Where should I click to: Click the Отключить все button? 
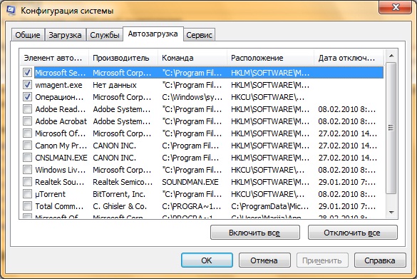(352, 233)
